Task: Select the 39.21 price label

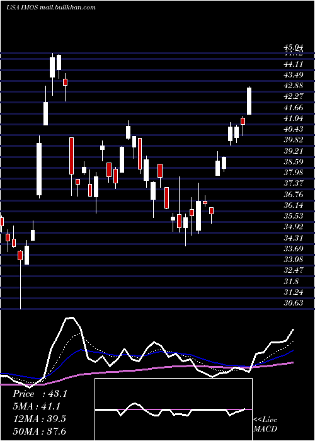Action: click(294, 151)
